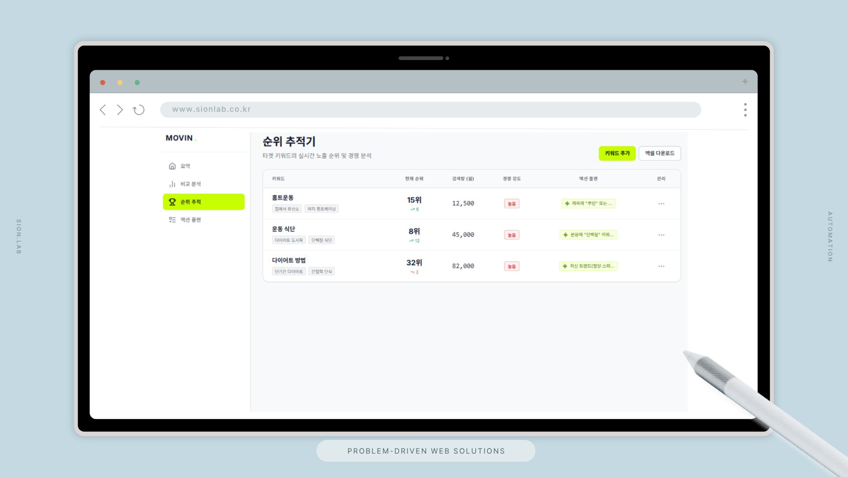Click the 다이어트 방법 action plan lightning tag
Viewport: 848px width, 477px height.
(588, 266)
